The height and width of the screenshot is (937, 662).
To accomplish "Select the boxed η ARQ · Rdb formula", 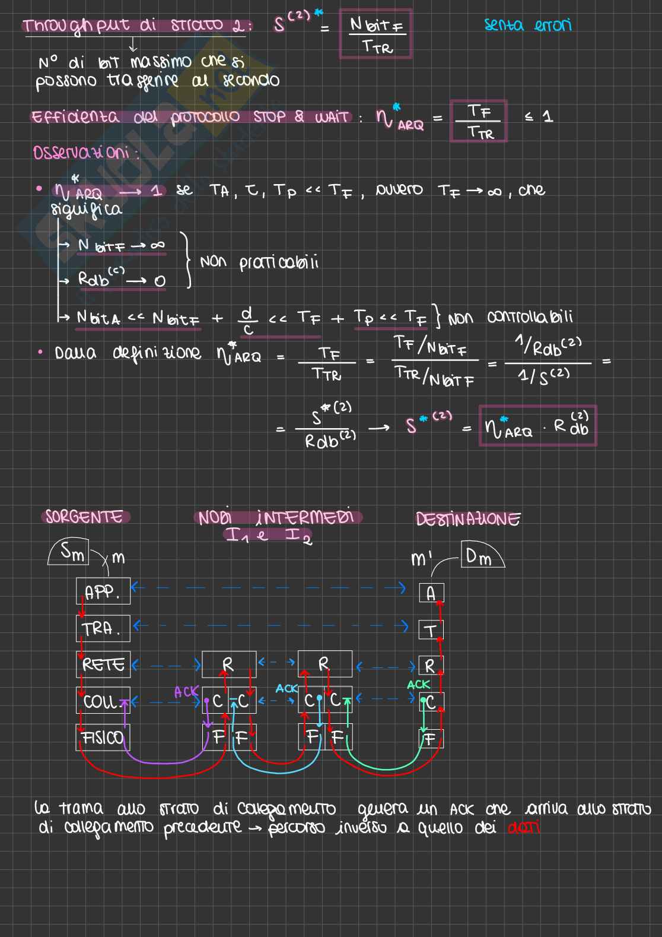I will pyautogui.click(x=537, y=426).
